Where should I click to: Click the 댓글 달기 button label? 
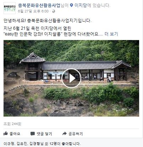pyautogui.click(x=44, y=134)
